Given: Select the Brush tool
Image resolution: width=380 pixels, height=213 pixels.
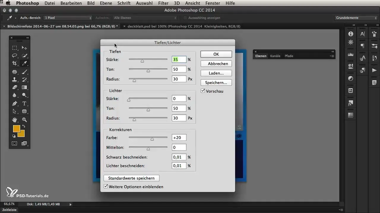Looking at the screenshot, I should click(x=24, y=72).
